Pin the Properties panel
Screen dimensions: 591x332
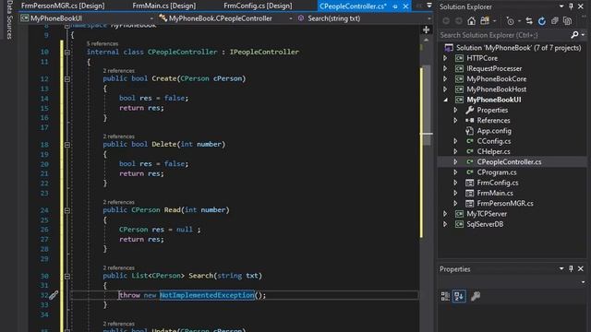tap(571, 268)
